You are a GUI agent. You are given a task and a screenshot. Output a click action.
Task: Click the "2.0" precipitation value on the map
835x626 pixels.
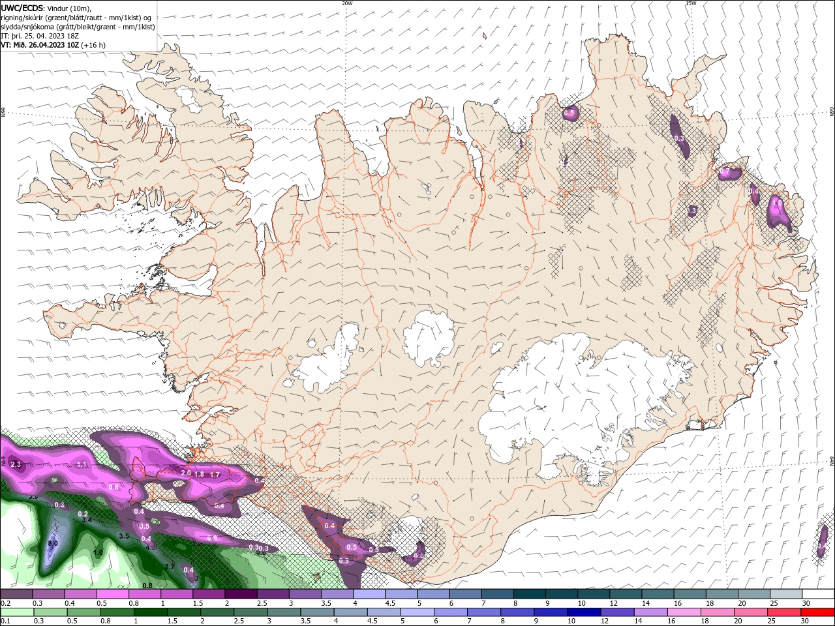point(185,473)
